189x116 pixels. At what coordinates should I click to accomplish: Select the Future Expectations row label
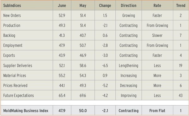pos(19,96)
